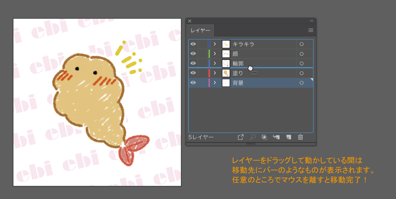Expand the 輪郭 layer with its chevron
Screen dimensions: 396x199
[x=215, y=63]
